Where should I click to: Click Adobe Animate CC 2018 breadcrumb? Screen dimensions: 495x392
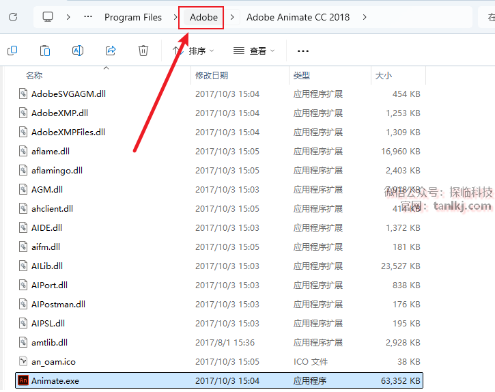[x=298, y=17]
